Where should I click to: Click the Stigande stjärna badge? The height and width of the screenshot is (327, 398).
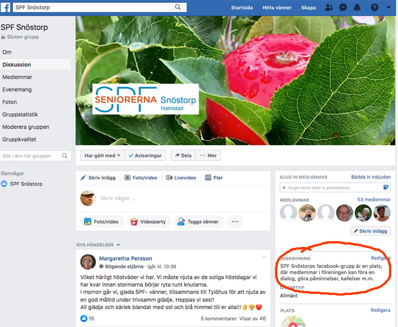pos(121,266)
